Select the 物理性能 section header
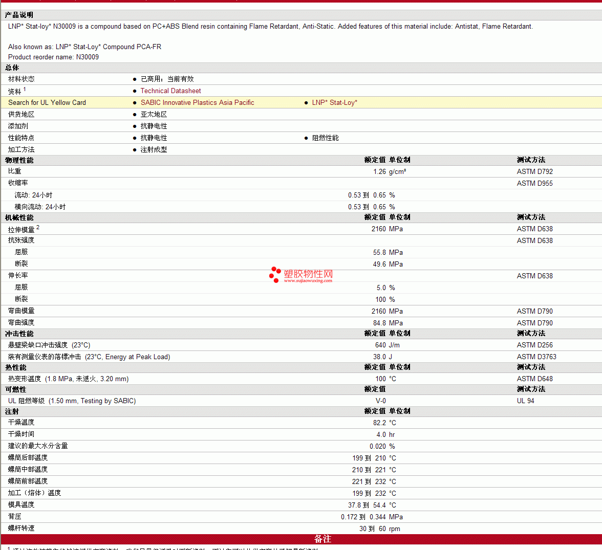The height and width of the screenshot is (550, 602). [19, 161]
